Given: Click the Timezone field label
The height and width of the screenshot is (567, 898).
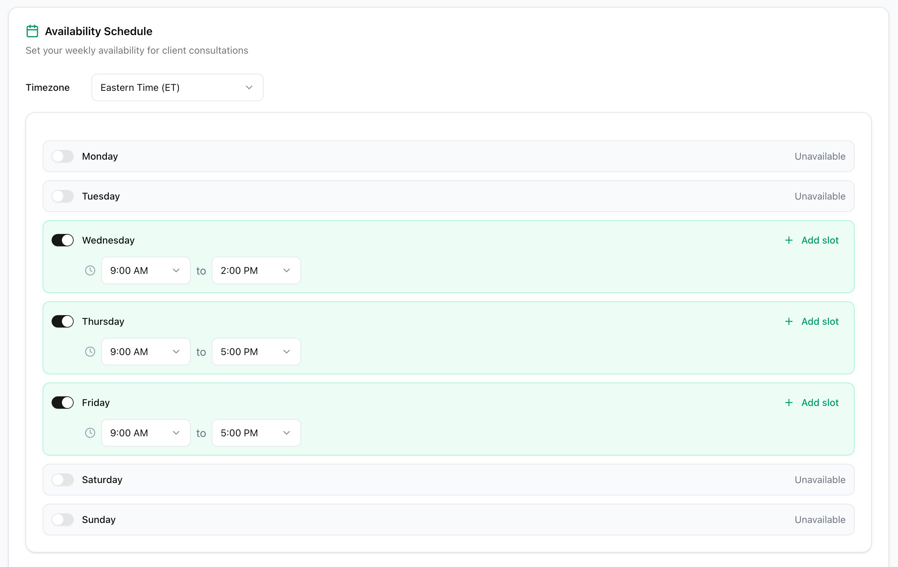Looking at the screenshot, I should click(48, 87).
